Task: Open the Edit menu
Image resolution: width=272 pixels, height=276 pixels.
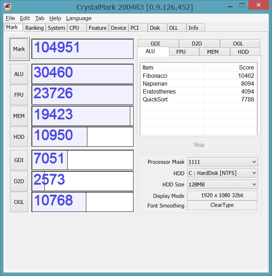Action: click(x=25, y=18)
